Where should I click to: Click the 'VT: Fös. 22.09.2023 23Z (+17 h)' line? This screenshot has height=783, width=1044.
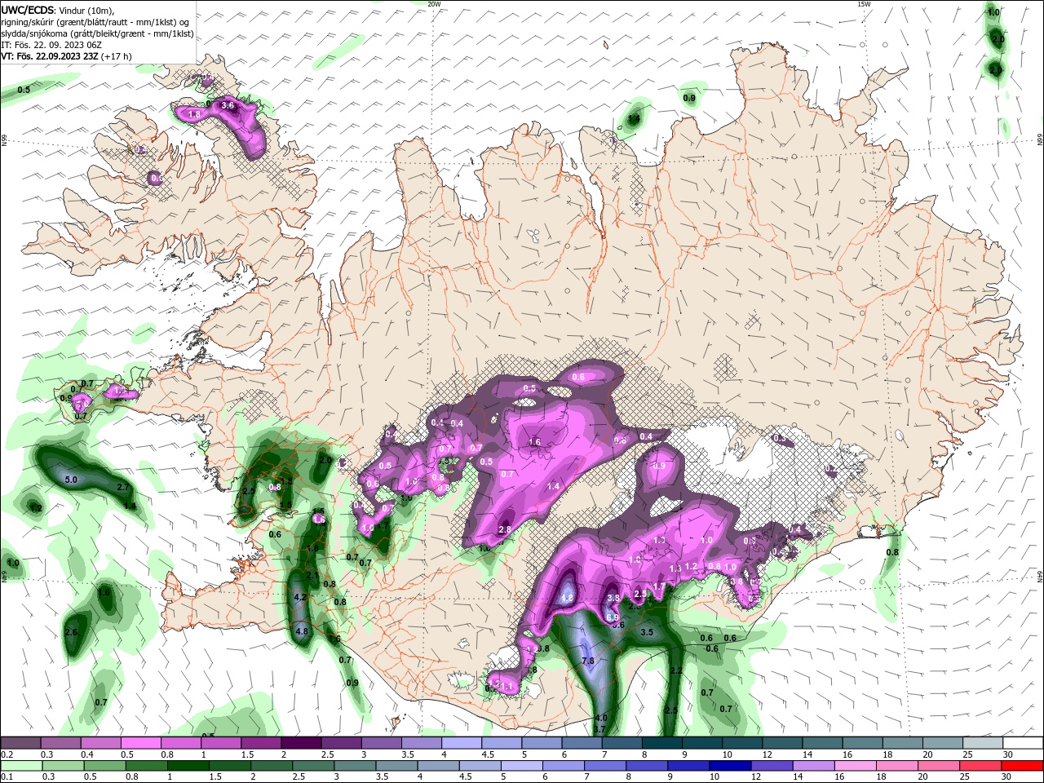point(66,56)
